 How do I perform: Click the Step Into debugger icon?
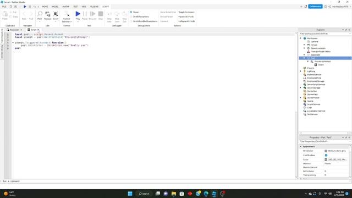click(x=109, y=14)
